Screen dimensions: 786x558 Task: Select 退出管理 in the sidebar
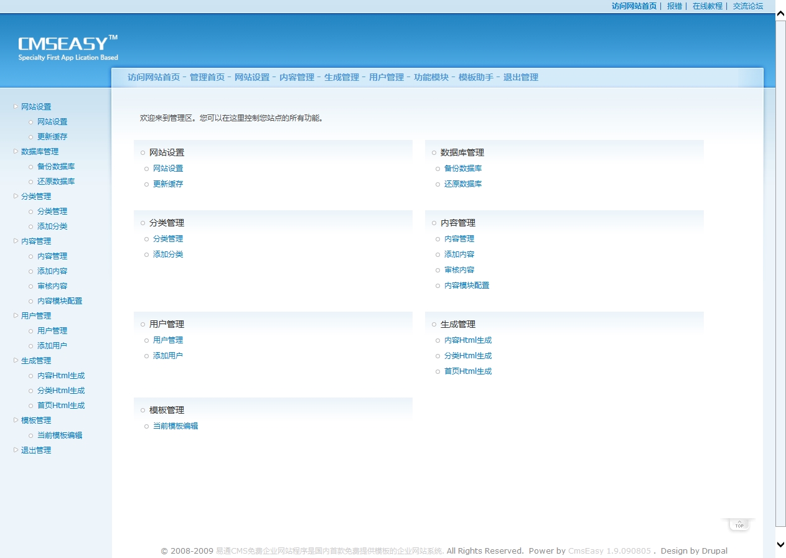tap(36, 450)
